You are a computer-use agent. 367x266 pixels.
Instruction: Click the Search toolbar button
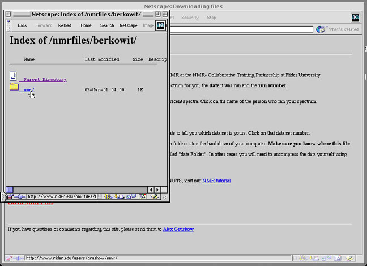(107, 25)
